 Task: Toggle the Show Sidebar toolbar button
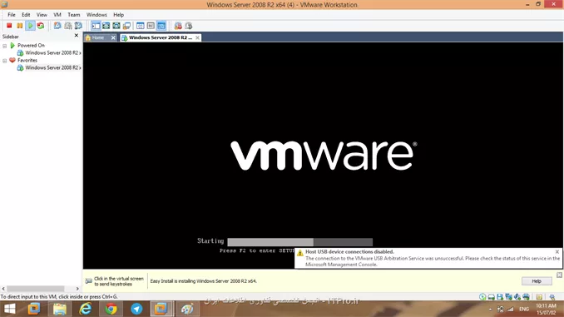pyautogui.click(x=96, y=26)
